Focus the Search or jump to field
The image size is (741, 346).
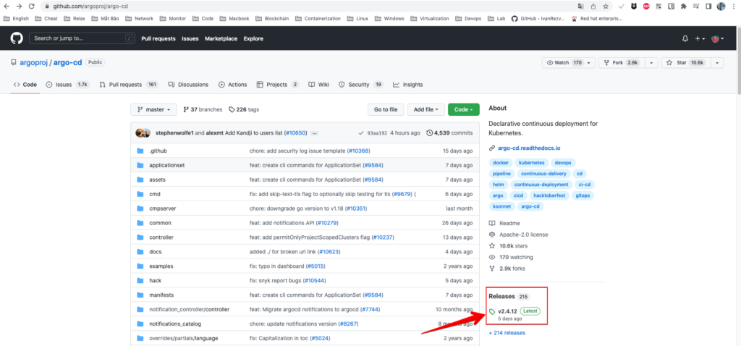click(x=82, y=38)
